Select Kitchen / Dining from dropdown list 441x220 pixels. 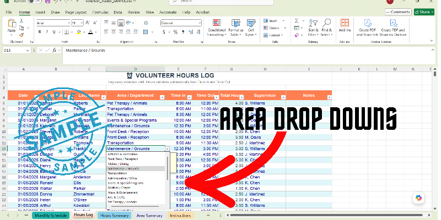tap(136, 164)
